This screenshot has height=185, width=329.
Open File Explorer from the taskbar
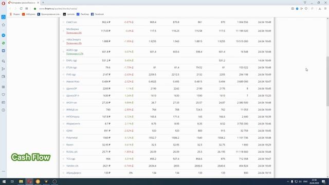(21, 181)
